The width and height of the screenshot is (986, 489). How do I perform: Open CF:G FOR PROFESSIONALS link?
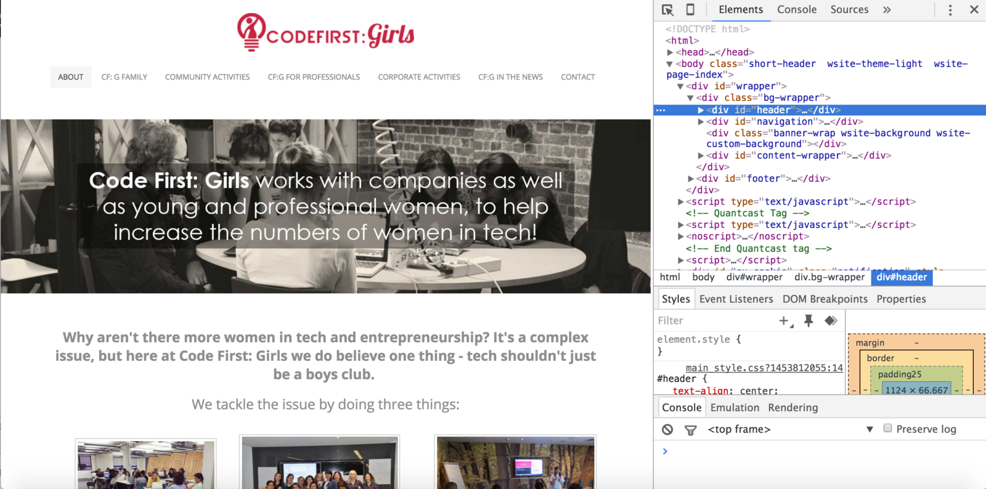pos(314,77)
